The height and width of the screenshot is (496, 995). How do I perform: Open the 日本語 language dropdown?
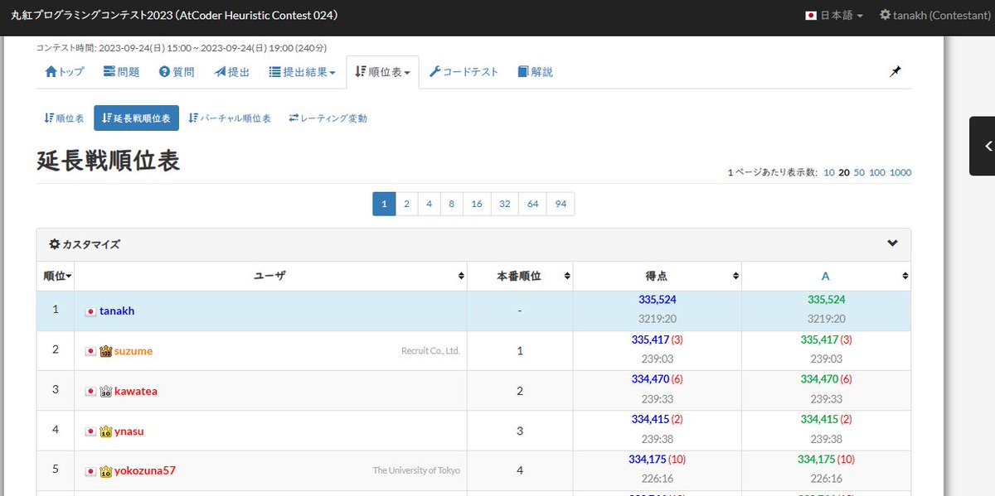[x=834, y=16]
